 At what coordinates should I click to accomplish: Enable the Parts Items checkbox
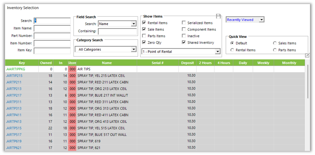tap(144, 36)
